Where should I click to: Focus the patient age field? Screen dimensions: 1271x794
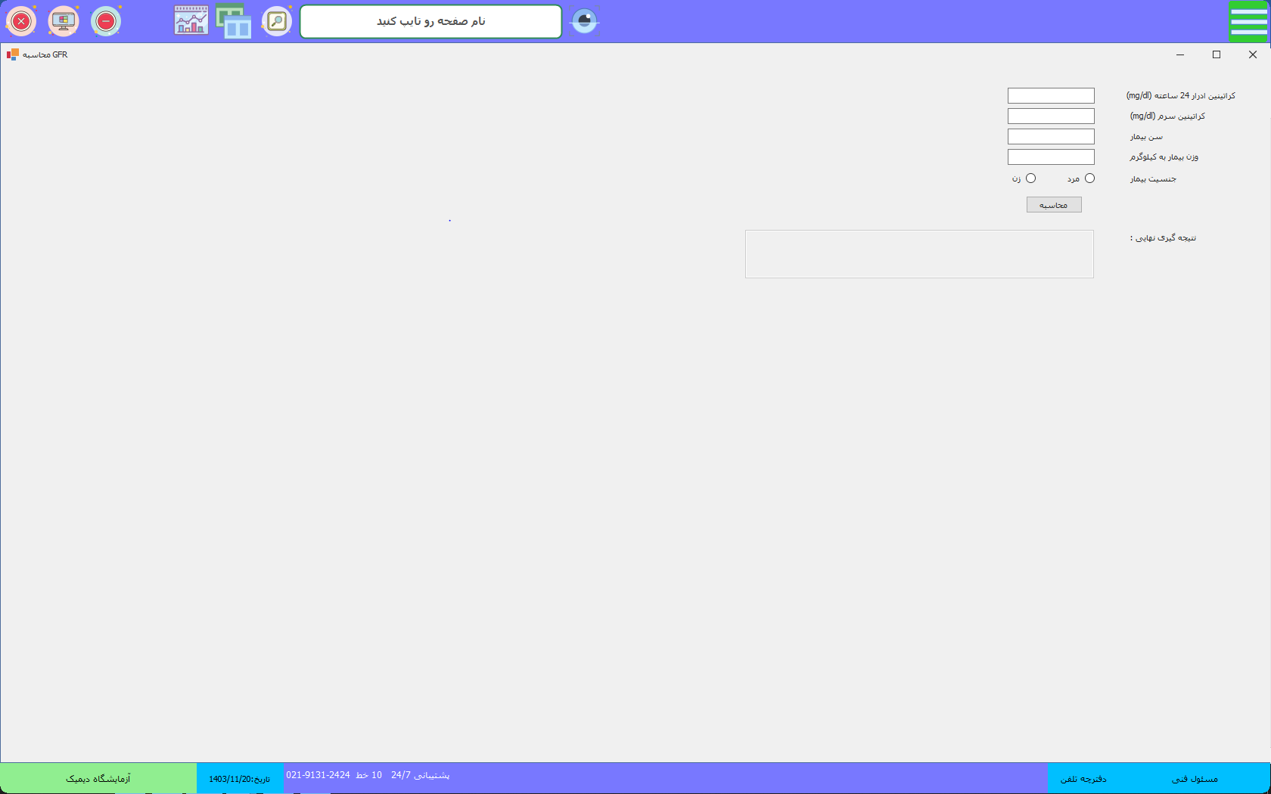click(x=1051, y=137)
